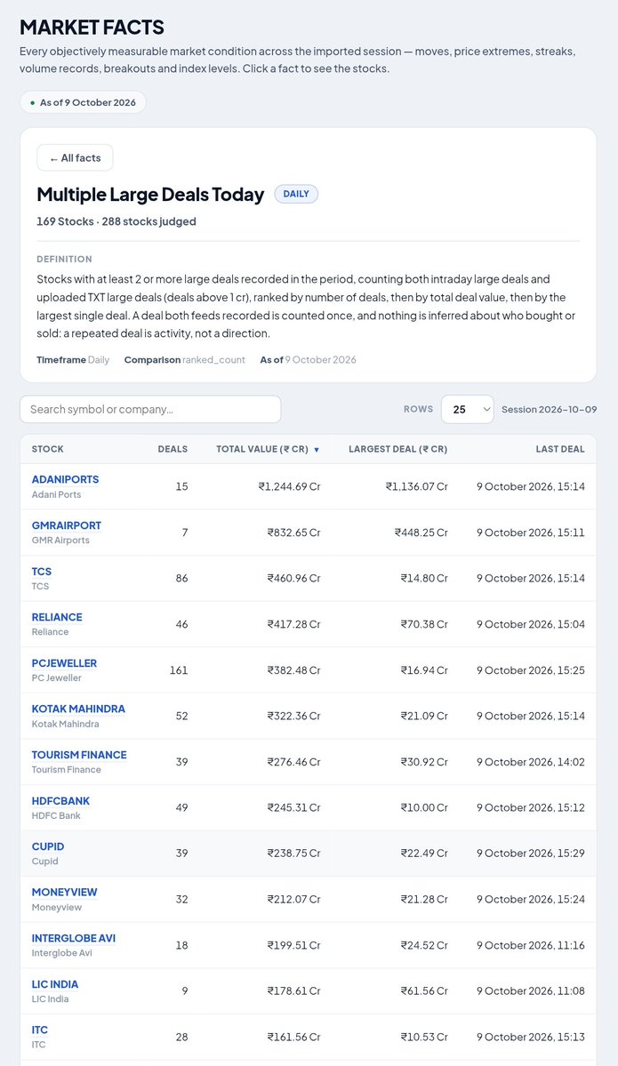Open CUPID stock link
Viewport: 618px width, 1066px height.
point(48,846)
